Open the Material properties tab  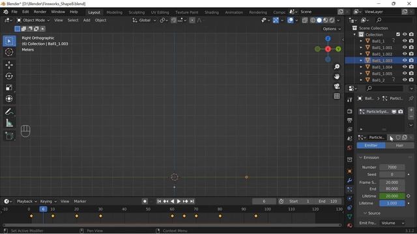(x=349, y=226)
